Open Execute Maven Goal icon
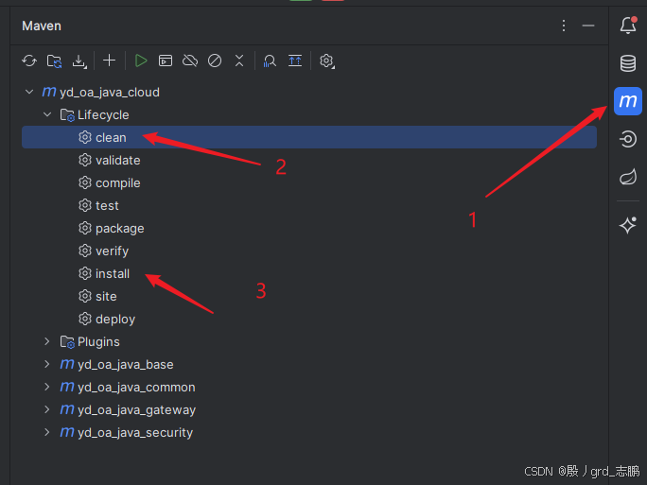This screenshot has width=647, height=485. pos(166,61)
